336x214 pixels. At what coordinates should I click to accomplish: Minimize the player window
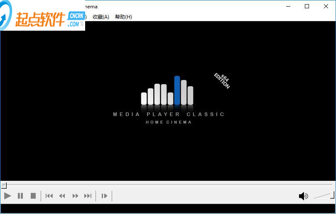(288, 6)
